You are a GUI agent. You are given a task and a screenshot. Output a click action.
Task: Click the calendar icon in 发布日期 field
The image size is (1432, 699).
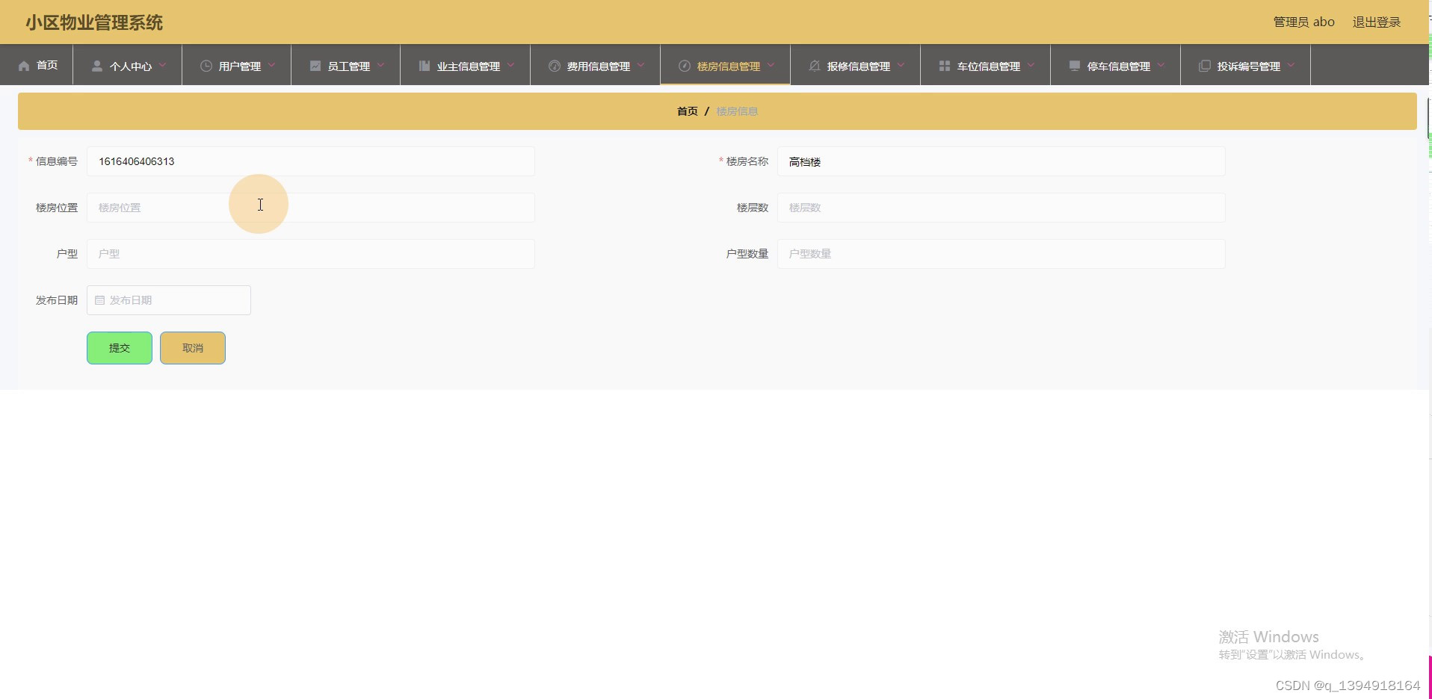[x=99, y=300]
